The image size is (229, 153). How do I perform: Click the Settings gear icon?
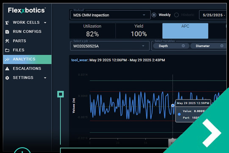[x=7, y=78]
